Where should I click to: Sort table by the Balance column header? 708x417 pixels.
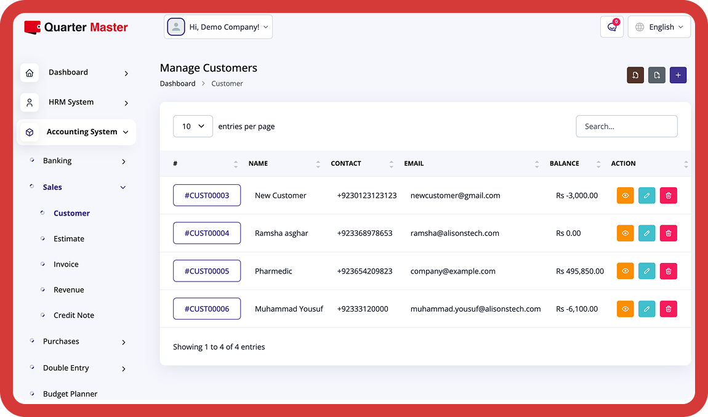pos(565,164)
